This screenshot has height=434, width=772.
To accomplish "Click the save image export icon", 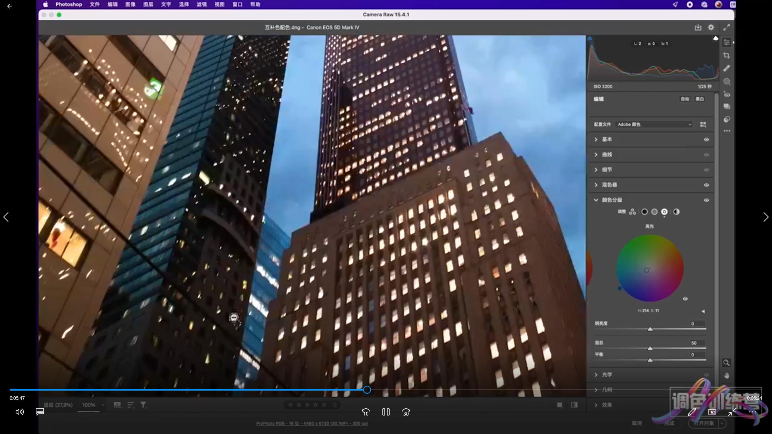I will pyautogui.click(x=698, y=27).
